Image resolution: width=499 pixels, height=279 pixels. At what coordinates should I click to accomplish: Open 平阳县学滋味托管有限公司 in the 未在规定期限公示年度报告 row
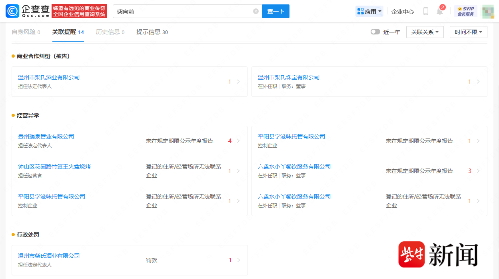pos(291,136)
